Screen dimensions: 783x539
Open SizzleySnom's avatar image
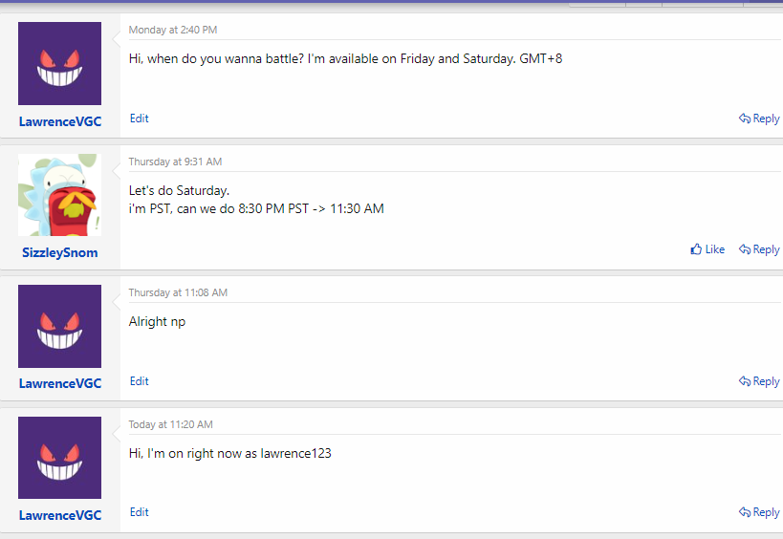pos(59,195)
